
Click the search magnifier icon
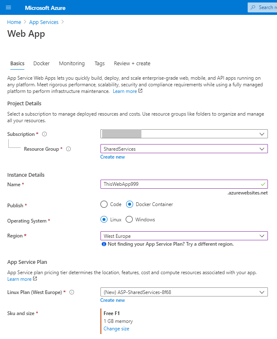[253, 7]
